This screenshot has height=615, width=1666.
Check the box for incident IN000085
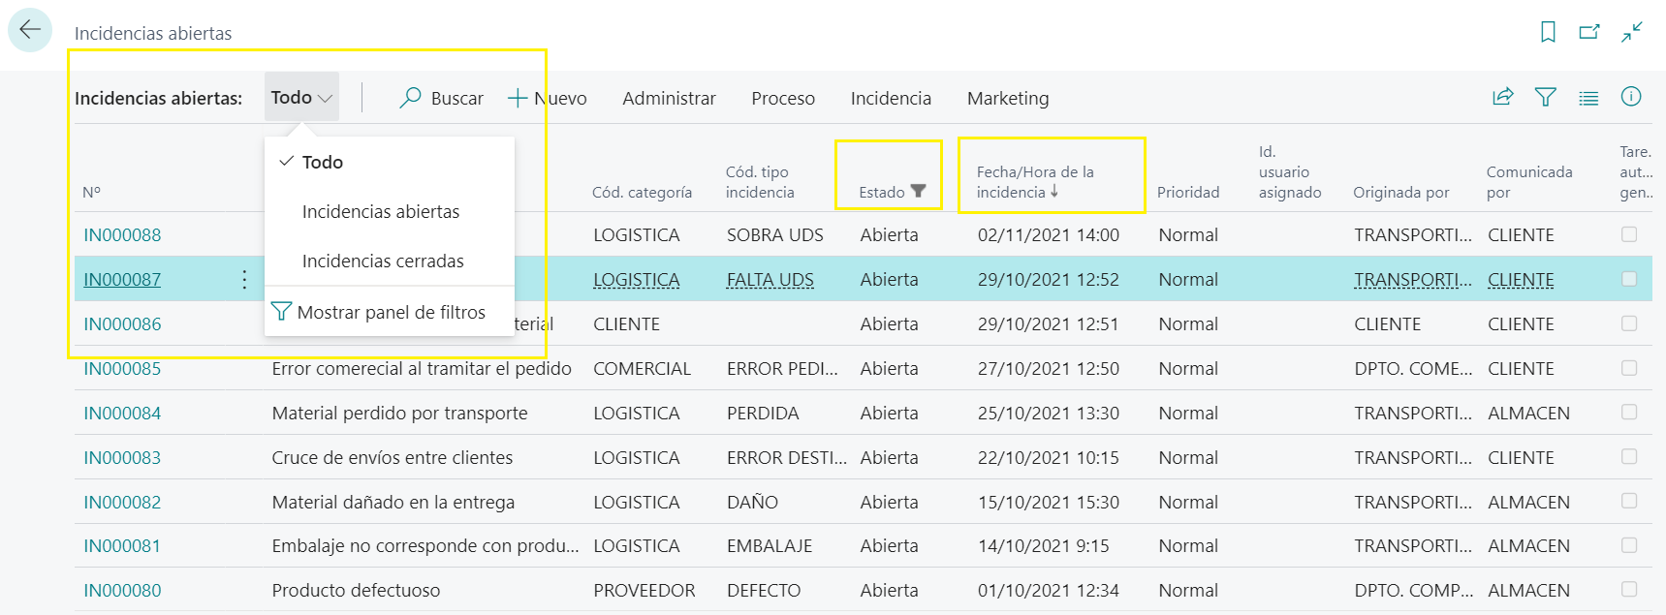click(1629, 368)
